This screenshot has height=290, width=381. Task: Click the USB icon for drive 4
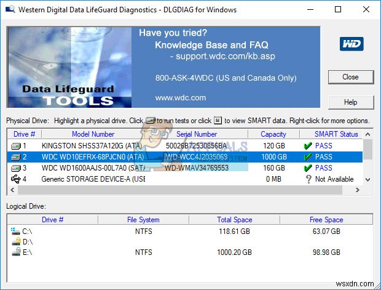coord(16,179)
